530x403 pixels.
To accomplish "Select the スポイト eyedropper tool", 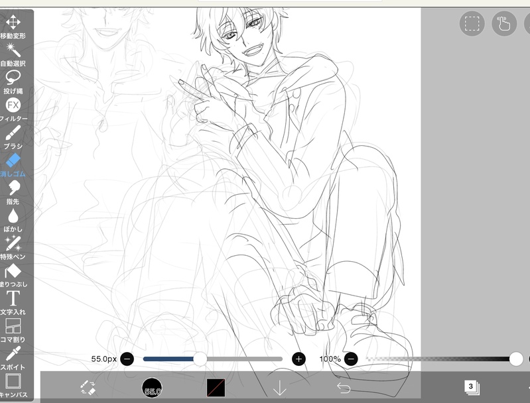I will pos(13,359).
